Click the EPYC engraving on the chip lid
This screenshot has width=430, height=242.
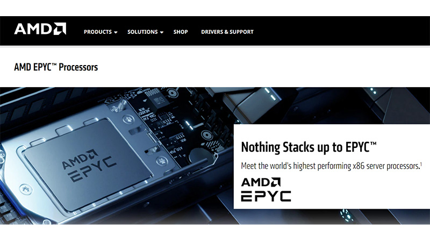tap(92, 169)
